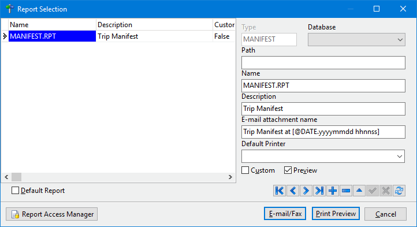Select the MANIFEST.RPT row

coord(118,36)
